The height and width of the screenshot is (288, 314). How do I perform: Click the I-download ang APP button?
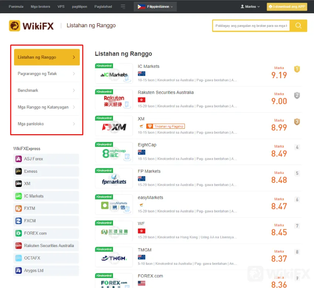[x=287, y=7]
